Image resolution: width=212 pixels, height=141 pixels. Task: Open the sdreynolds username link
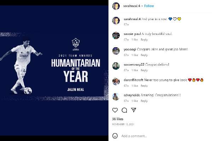[132, 95]
